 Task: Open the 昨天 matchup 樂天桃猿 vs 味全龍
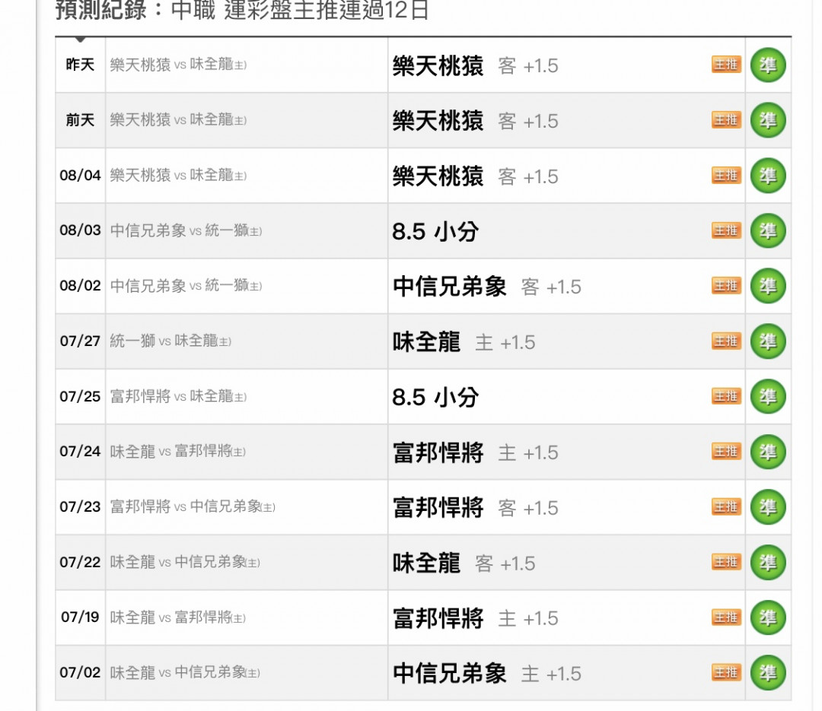(x=178, y=65)
